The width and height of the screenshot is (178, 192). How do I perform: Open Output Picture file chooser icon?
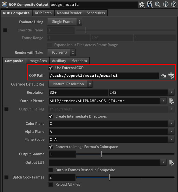(172, 101)
